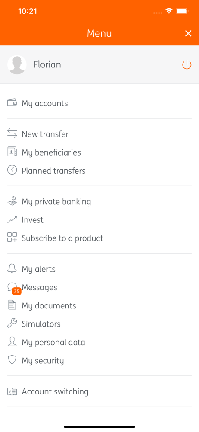Open My documents

pyautogui.click(x=99, y=305)
